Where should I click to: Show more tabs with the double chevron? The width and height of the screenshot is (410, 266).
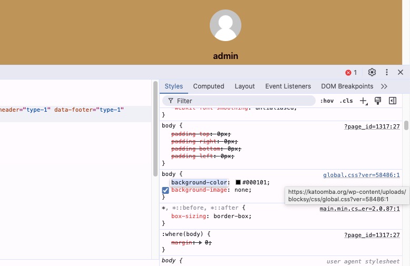click(384, 86)
